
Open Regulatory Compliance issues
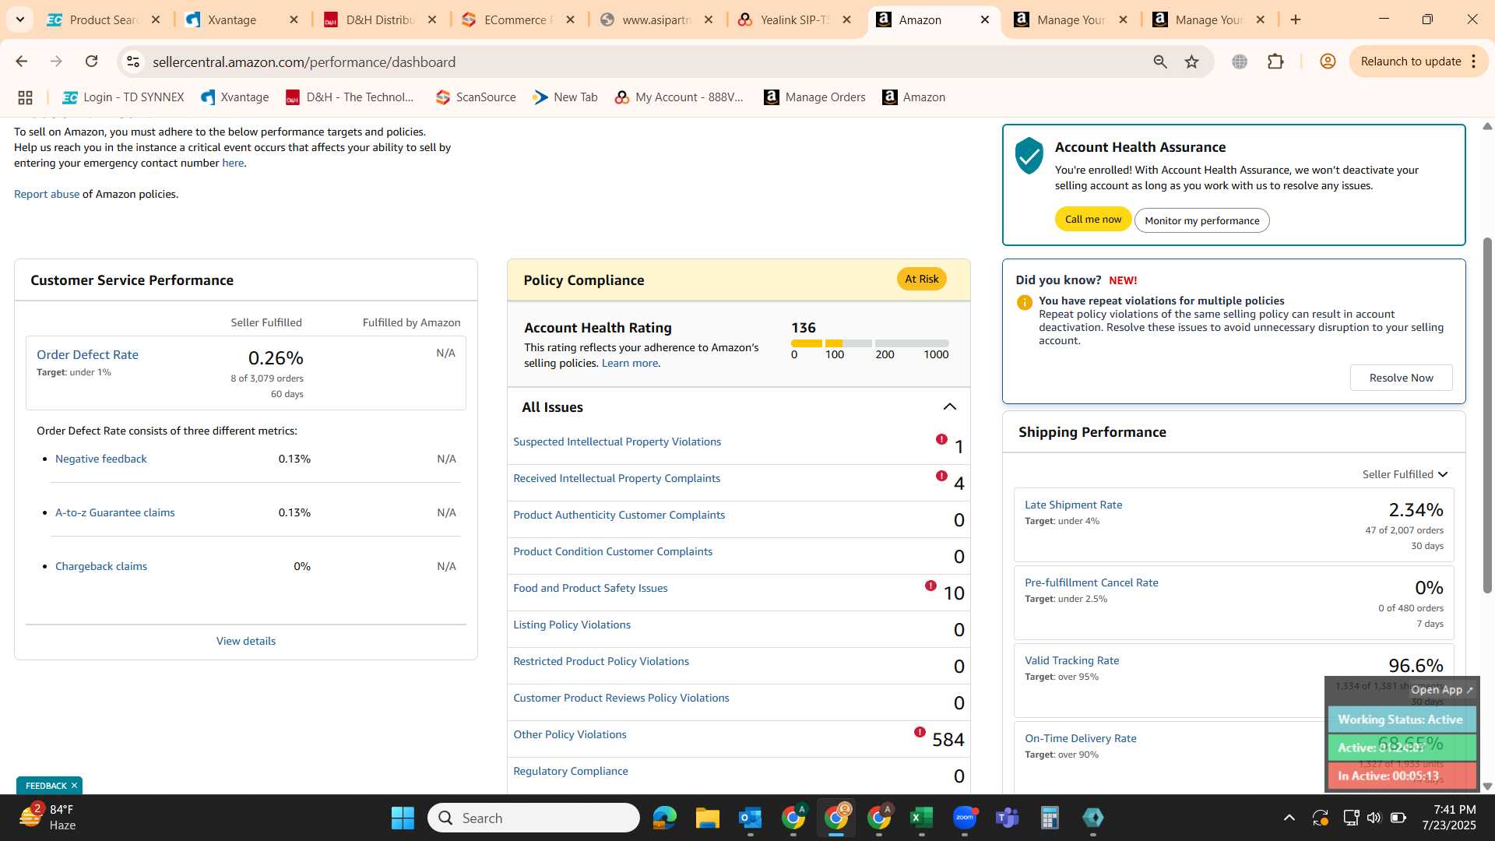pos(571,771)
